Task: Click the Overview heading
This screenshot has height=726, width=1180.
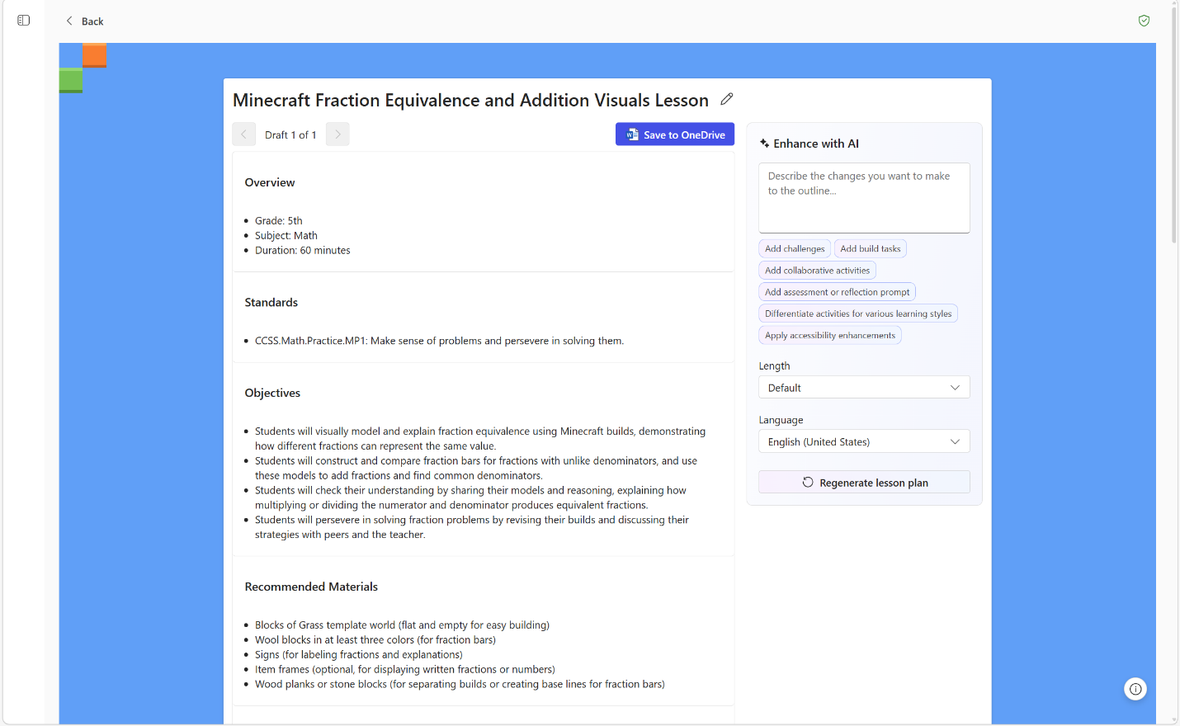Action: coord(270,182)
